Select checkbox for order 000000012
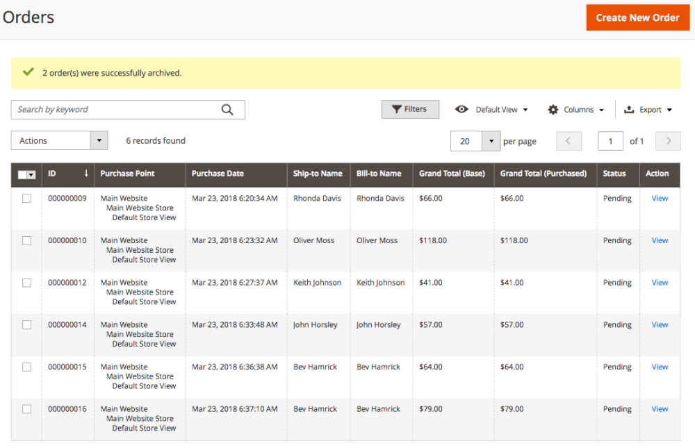Screen dimensions: 695x448 click(27, 283)
